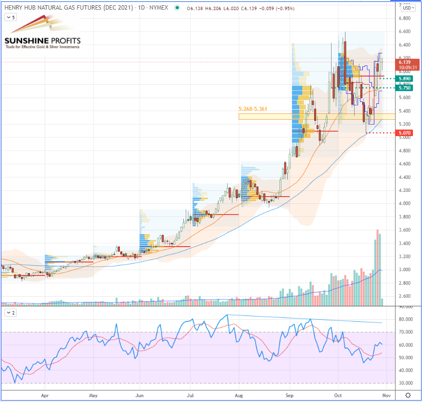Click the Jul label on time axis

190,395
